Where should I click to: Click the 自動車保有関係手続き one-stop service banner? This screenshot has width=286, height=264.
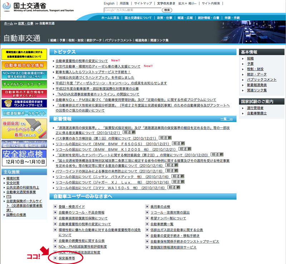click(x=24, y=103)
